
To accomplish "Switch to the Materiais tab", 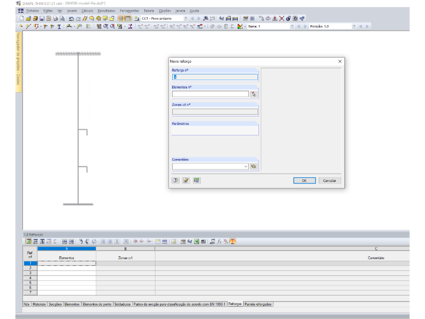I will pos(39,304).
